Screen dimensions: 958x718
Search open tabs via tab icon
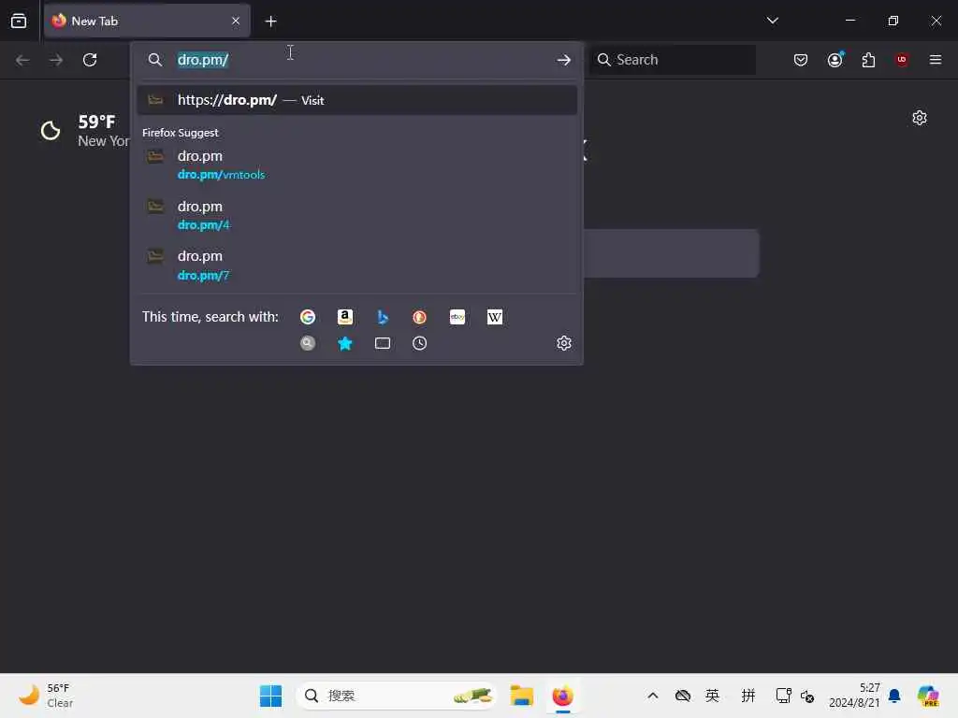pyautogui.click(x=383, y=343)
